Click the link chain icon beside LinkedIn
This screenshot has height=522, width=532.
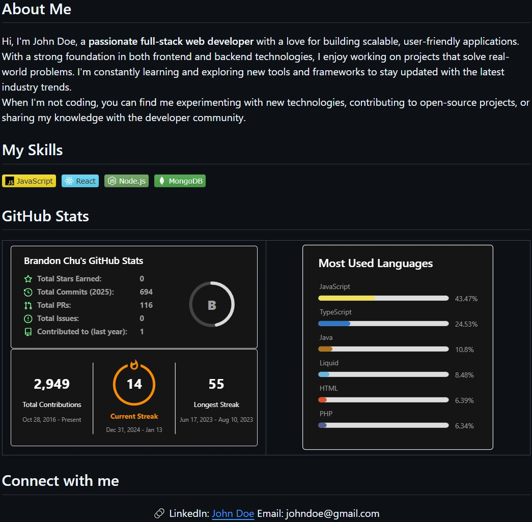[159, 513]
